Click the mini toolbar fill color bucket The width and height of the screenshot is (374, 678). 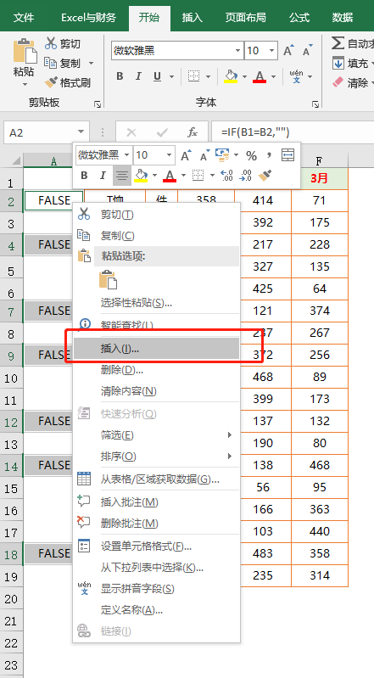click(141, 176)
